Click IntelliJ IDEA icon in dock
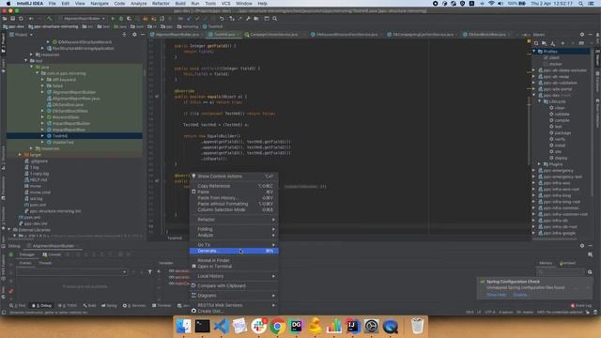Screen dimensions: 601x338 (x=353, y=326)
